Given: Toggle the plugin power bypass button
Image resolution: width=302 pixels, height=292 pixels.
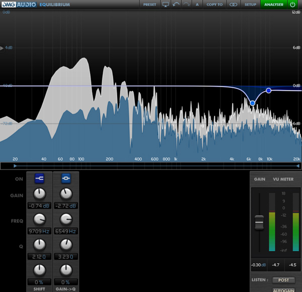Looking at the screenshot, I should tap(292, 5).
